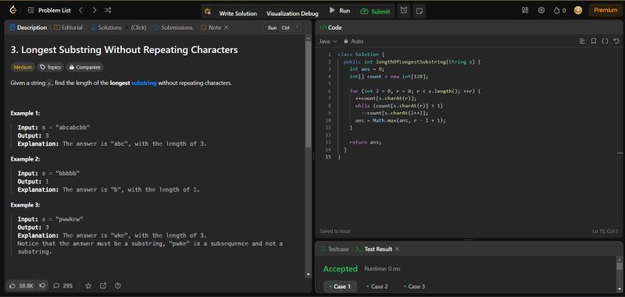Close the Test Result tab
This screenshot has height=297, width=625.
pos(397,249)
